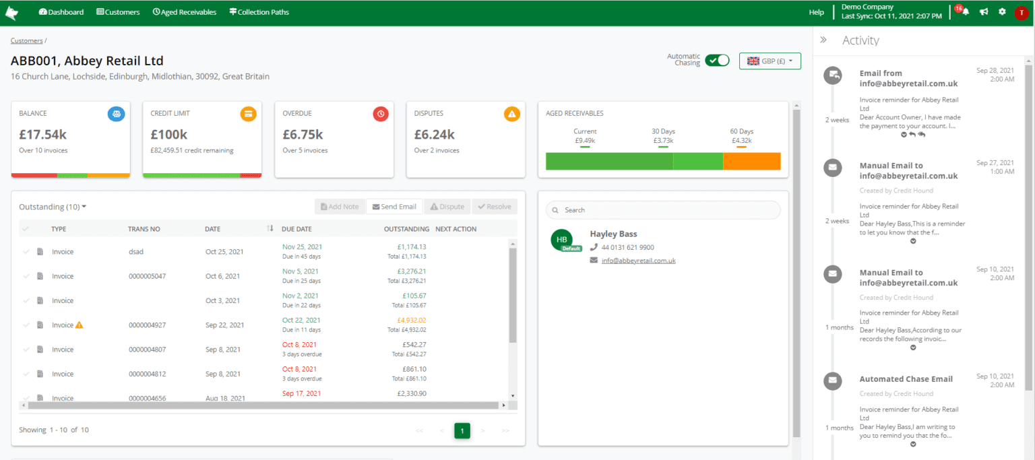The image size is (1035, 460).
Task: Open the Outstanding (10) filter dropdown
Action: [x=53, y=207]
